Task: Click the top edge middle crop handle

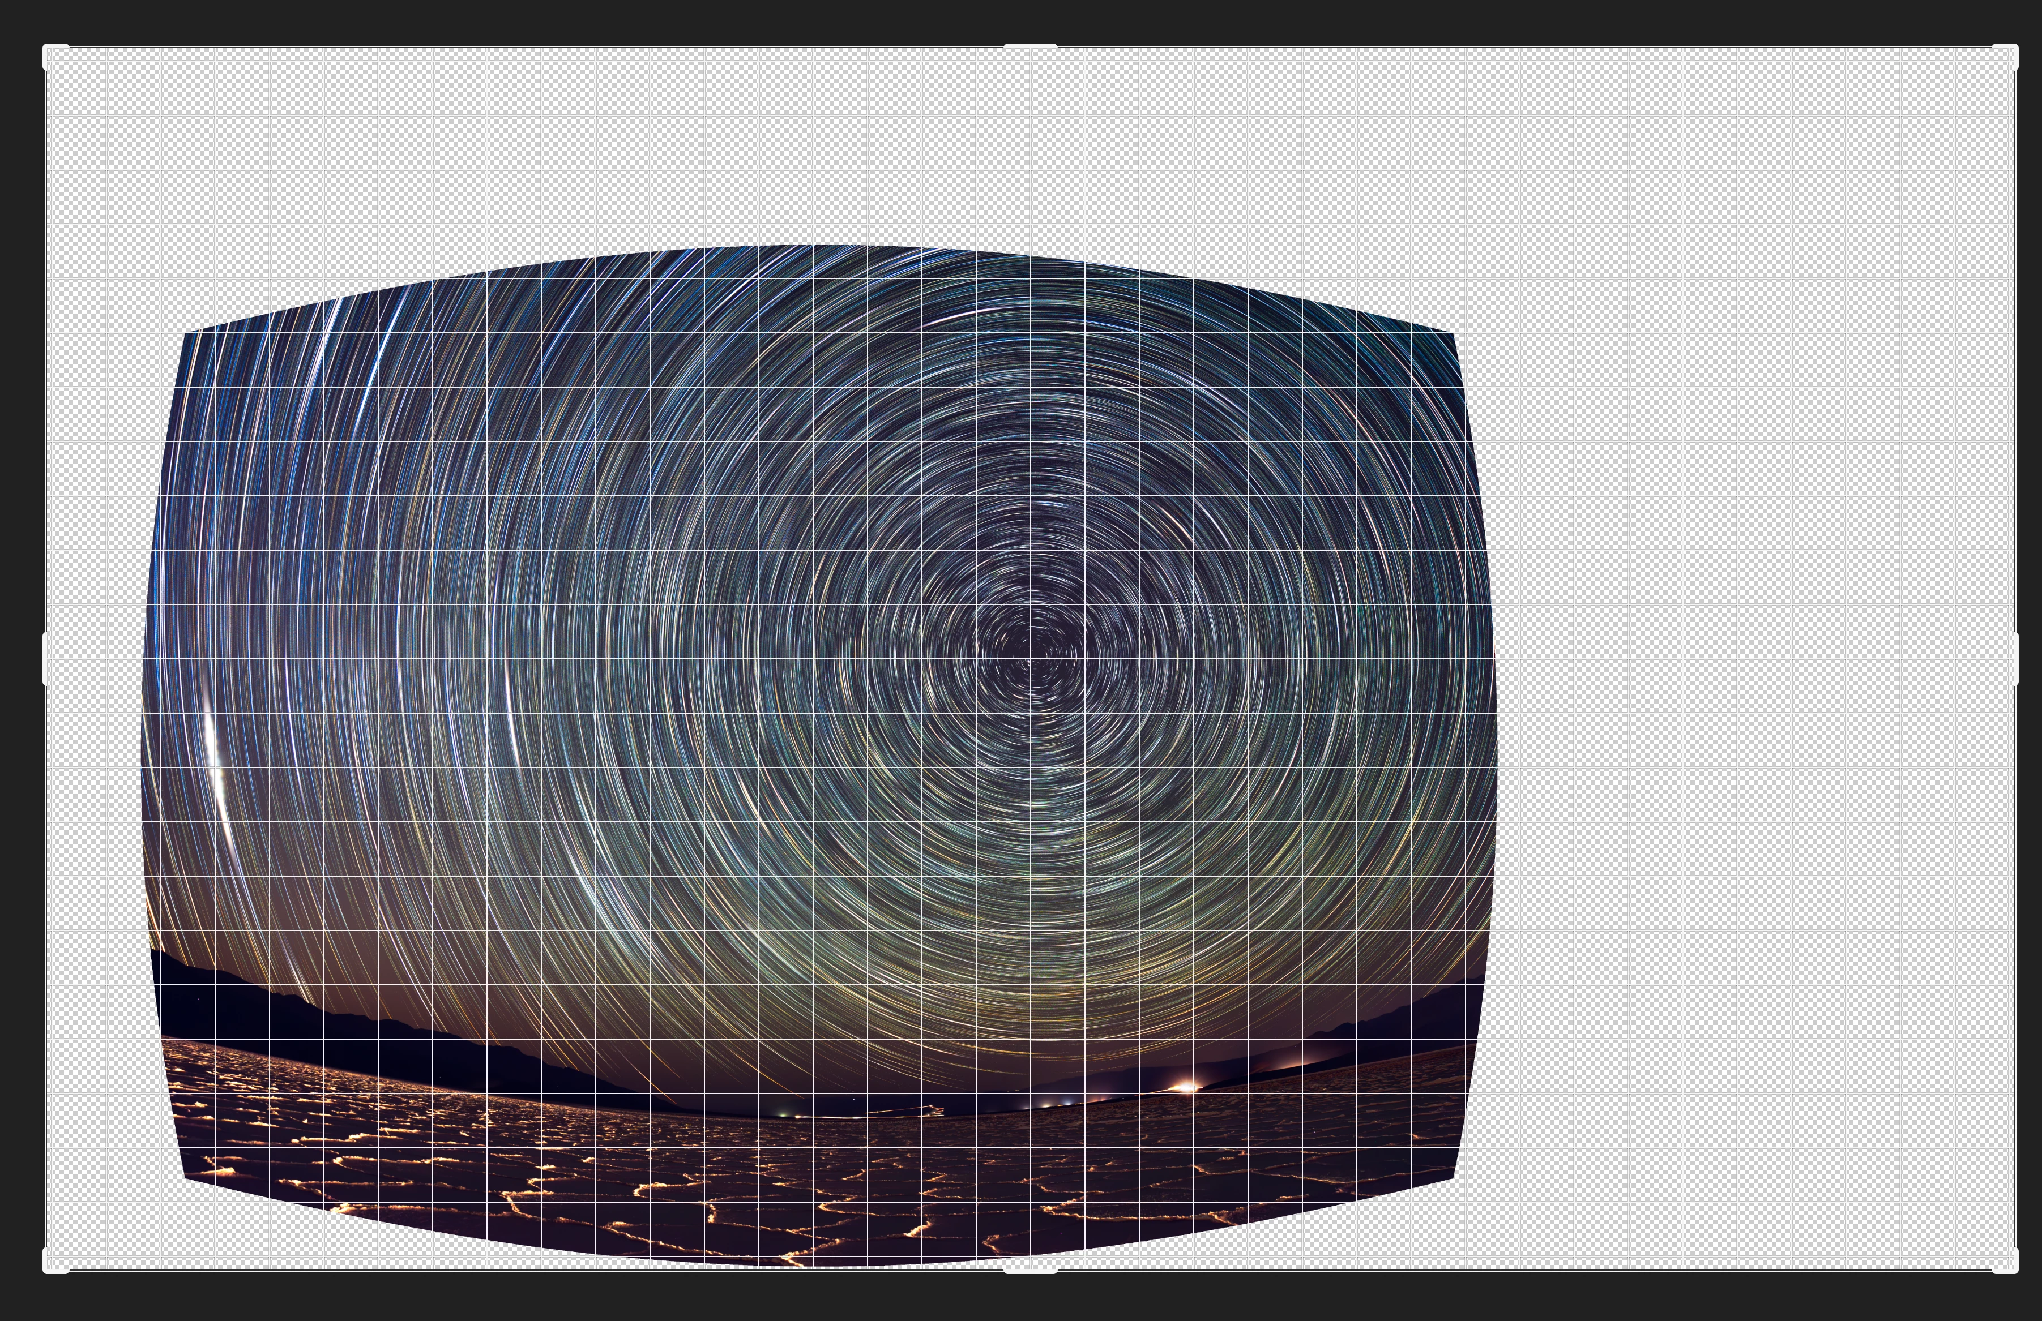Action: (x=1029, y=47)
